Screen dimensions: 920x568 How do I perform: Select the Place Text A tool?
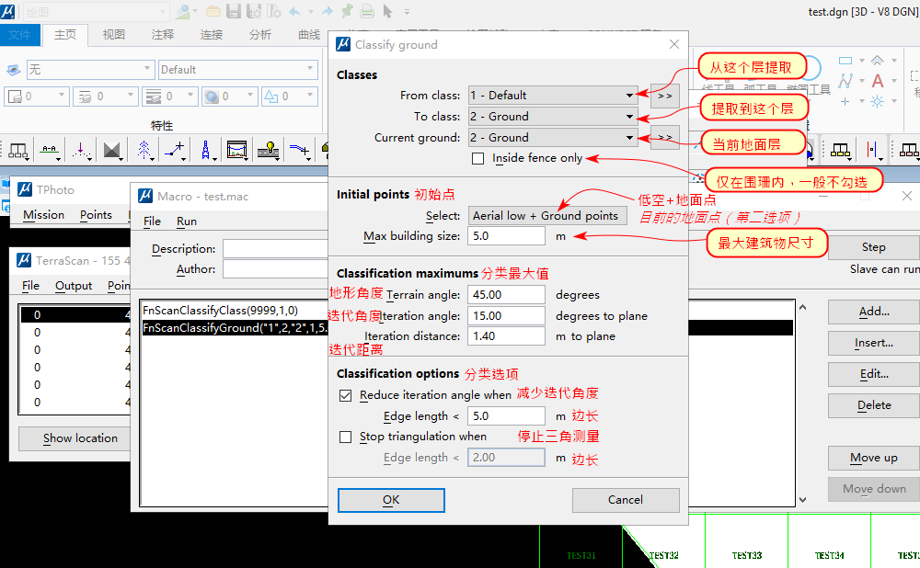pos(877,81)
